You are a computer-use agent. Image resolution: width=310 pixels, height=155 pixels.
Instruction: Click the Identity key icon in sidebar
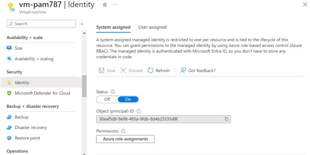coord(9,83)
